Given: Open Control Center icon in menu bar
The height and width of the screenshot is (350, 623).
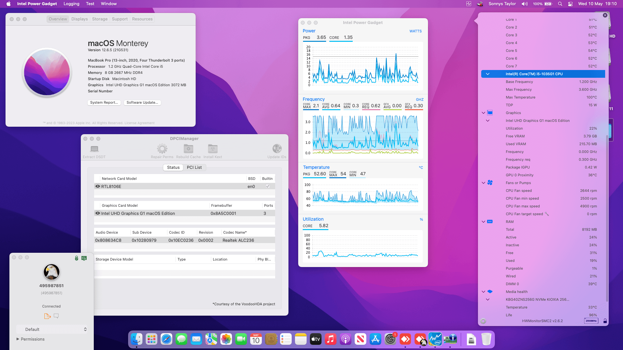Looking at the screenshot, I should pos(570,4).
